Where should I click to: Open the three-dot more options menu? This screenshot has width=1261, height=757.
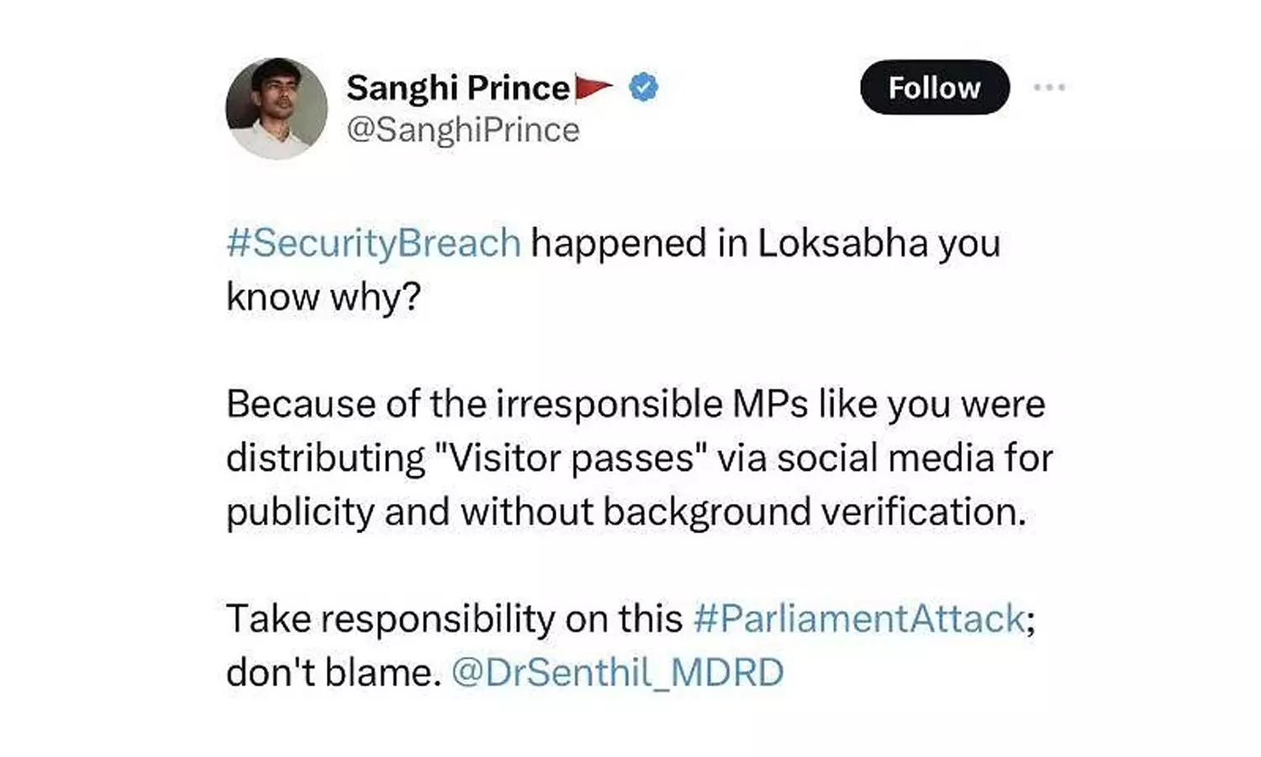[1049, 87]
